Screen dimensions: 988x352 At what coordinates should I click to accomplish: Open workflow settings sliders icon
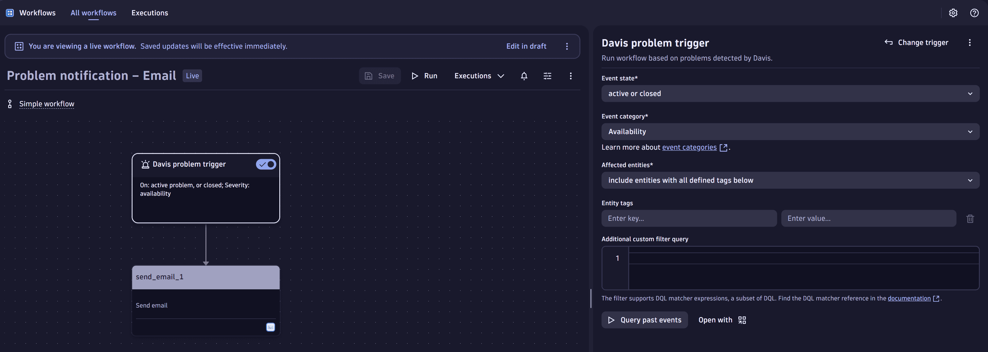click(x=547, y=76)
